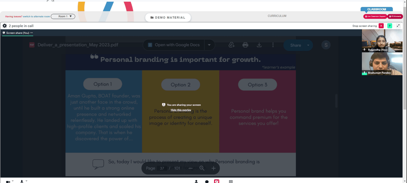Click the add to Drive icon
This screenshot has height=183, width=407.
tap(232, 45)
